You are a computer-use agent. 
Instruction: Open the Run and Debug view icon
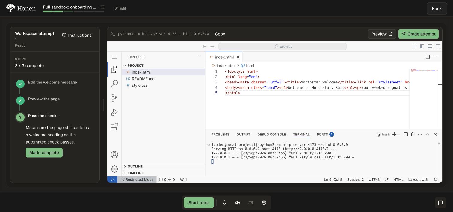click(114, 112)
